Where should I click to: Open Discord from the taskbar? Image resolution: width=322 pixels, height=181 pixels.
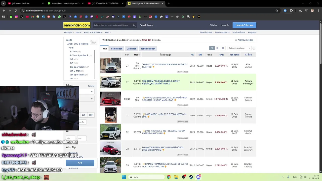coord(198,177)
